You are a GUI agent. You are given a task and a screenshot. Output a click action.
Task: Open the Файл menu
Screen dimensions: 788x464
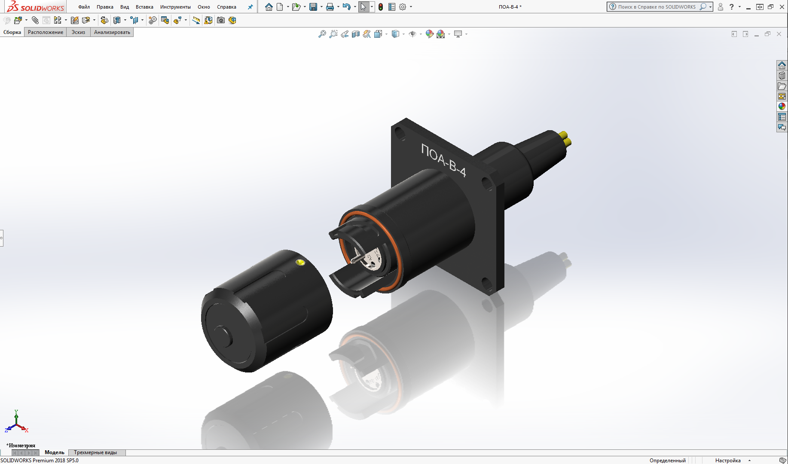(x=84, y=7)
